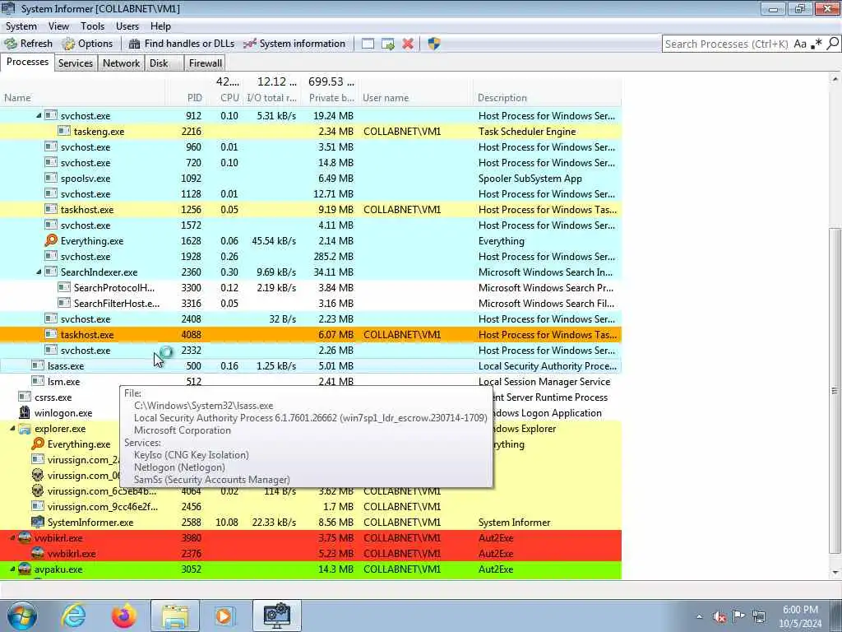
Task: Switch to the Network tab
Action: [122, 63]
